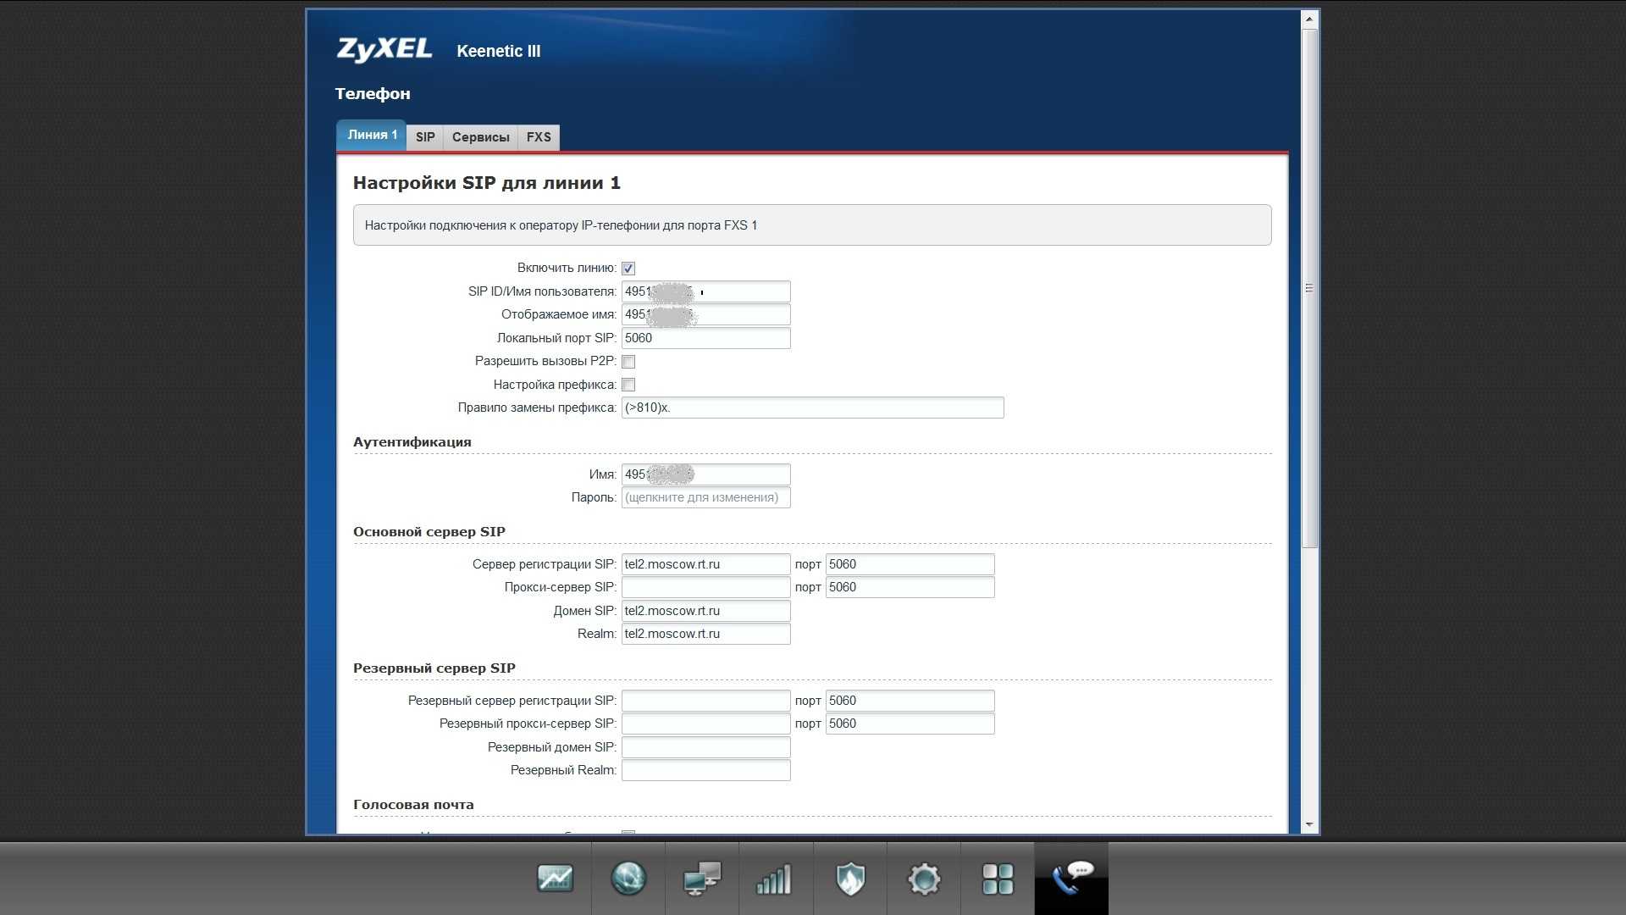Click the 'Сервер регистрации SIP' field
Screen dimensions: 1626x915
706,564
